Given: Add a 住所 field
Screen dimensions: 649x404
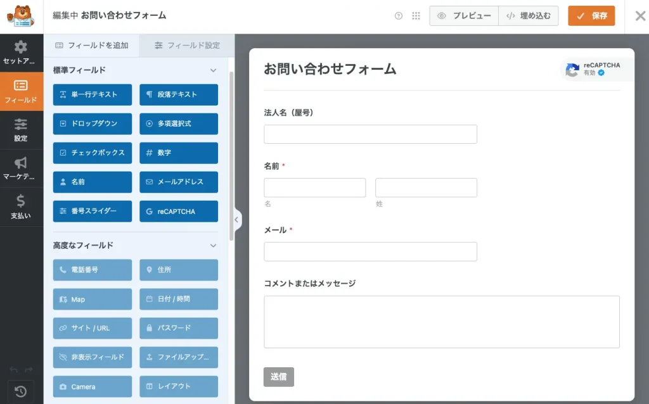Looking at the screenshot, I should click(x=179, y=270).
